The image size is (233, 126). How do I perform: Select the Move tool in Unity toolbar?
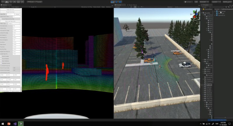(6, 2)
